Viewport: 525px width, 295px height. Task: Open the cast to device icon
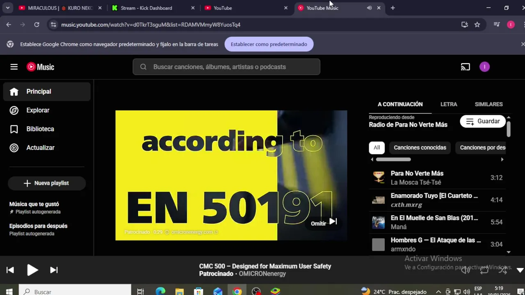(x=465, y=67)
